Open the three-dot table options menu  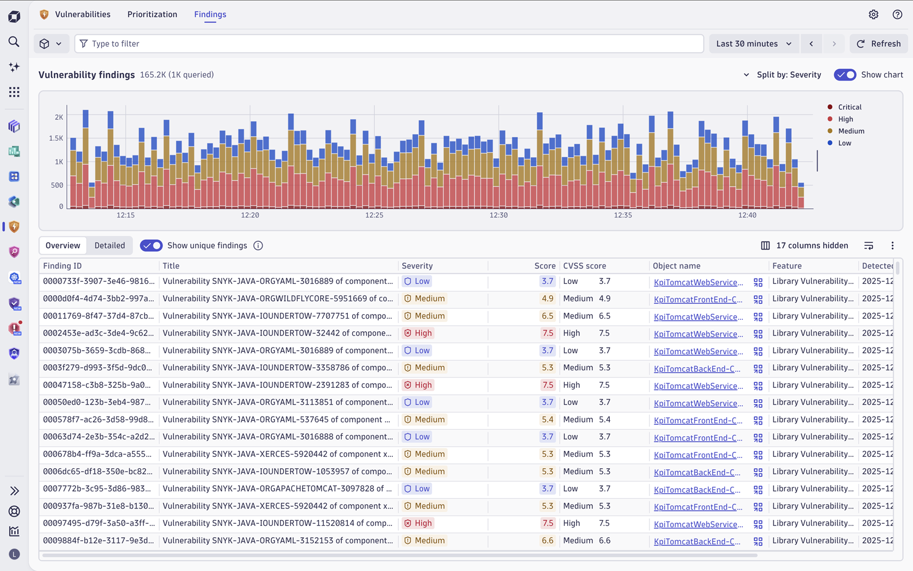[x=892, y=246]
